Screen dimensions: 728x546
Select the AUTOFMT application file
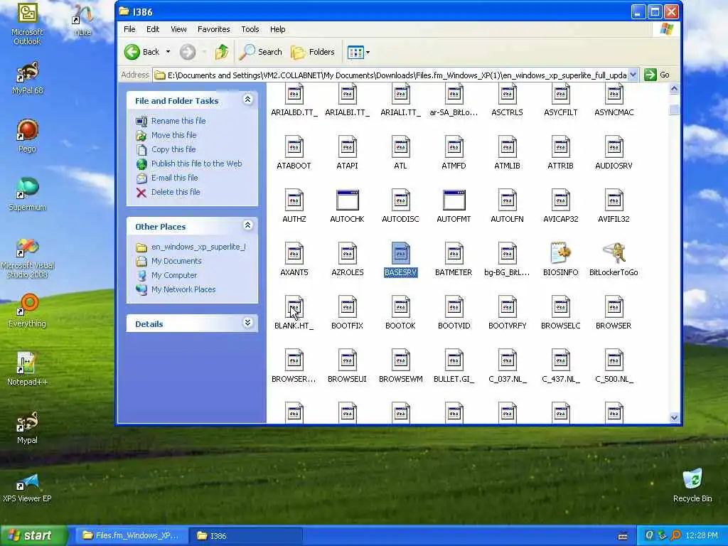(454, 205)
